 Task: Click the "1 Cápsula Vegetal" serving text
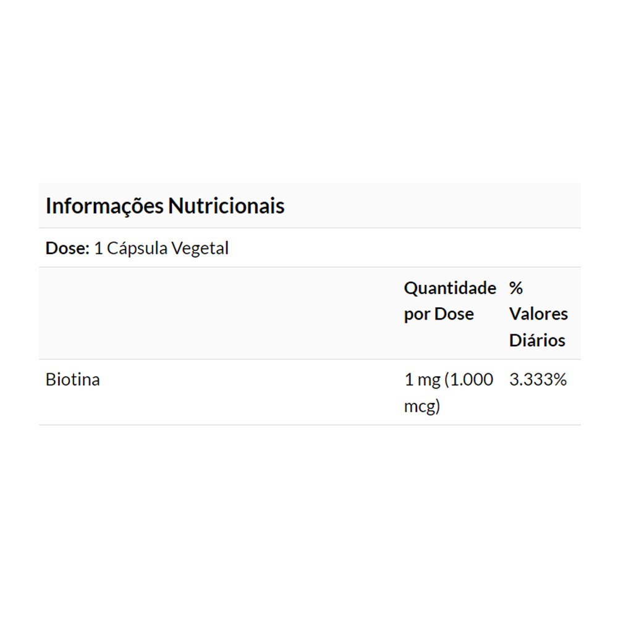point(161,248)
